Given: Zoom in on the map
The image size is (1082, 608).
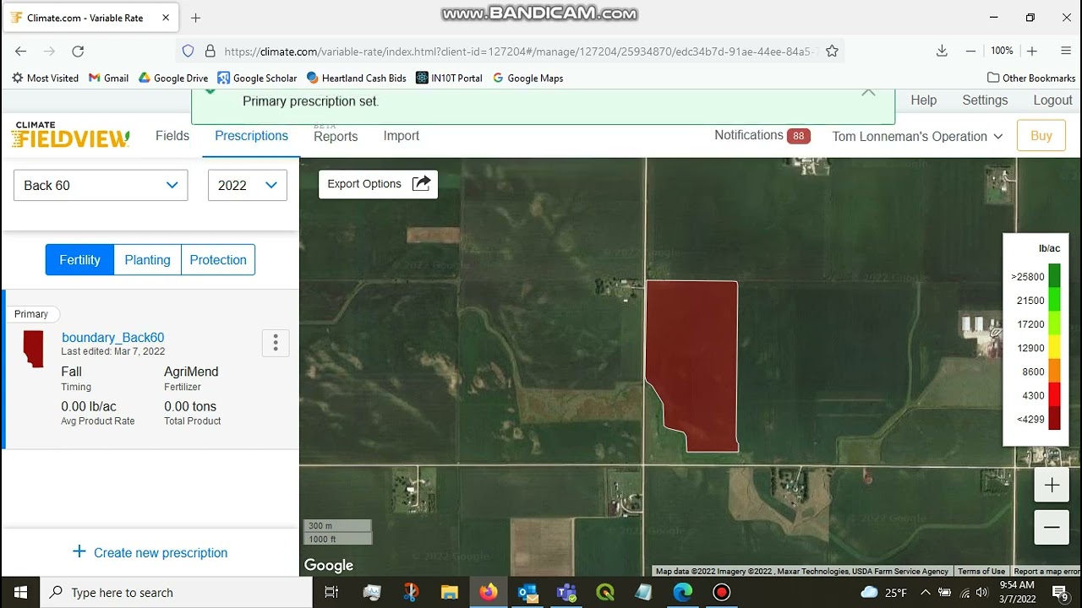Looking at the screenshot, I should 1052,486.
